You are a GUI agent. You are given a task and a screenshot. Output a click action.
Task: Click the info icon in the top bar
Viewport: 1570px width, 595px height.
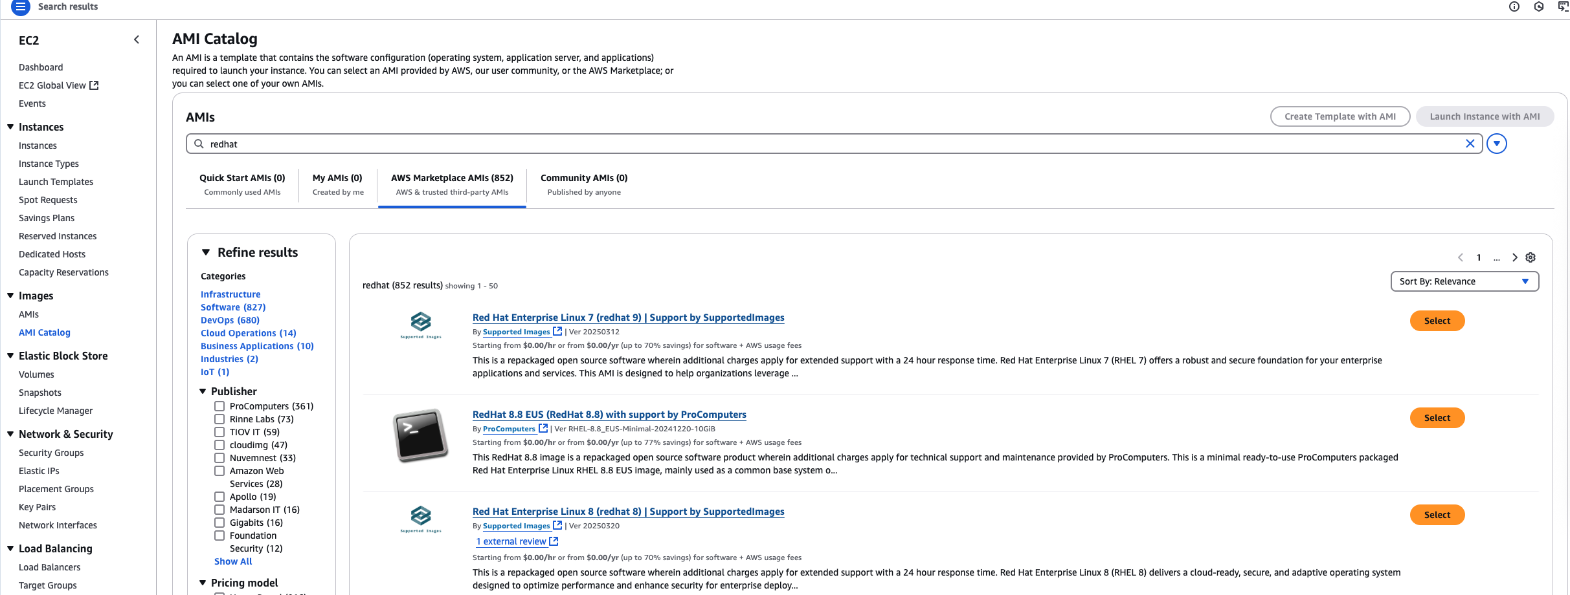click(x=1514, y=6)
